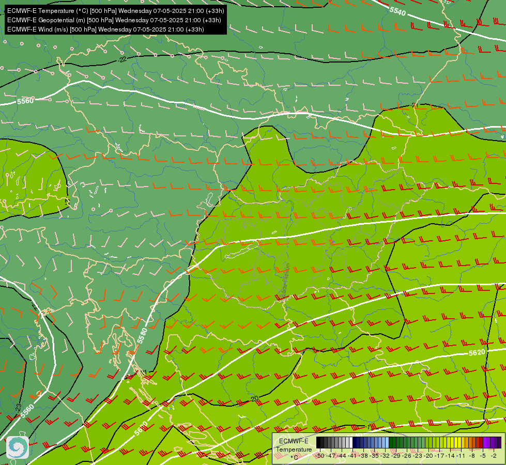The width and height of the screenshot is (506, 465).
Task: Click the -17 value in the legend
Action: [x=439, y=456]
